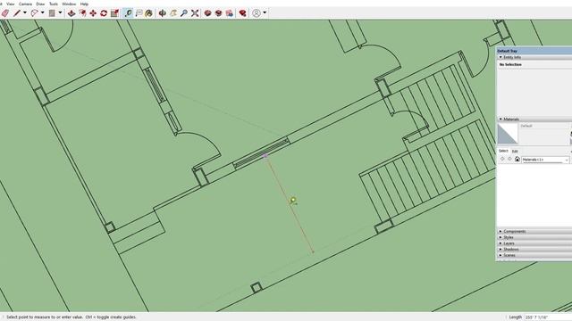Select the Paint Bucket tool

pos(149,13)
